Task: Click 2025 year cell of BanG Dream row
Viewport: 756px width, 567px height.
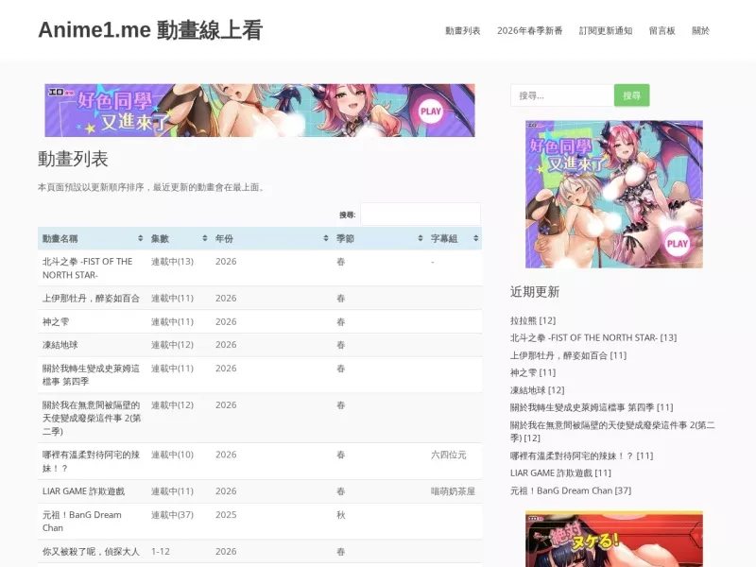Action: tap(226, 515)
